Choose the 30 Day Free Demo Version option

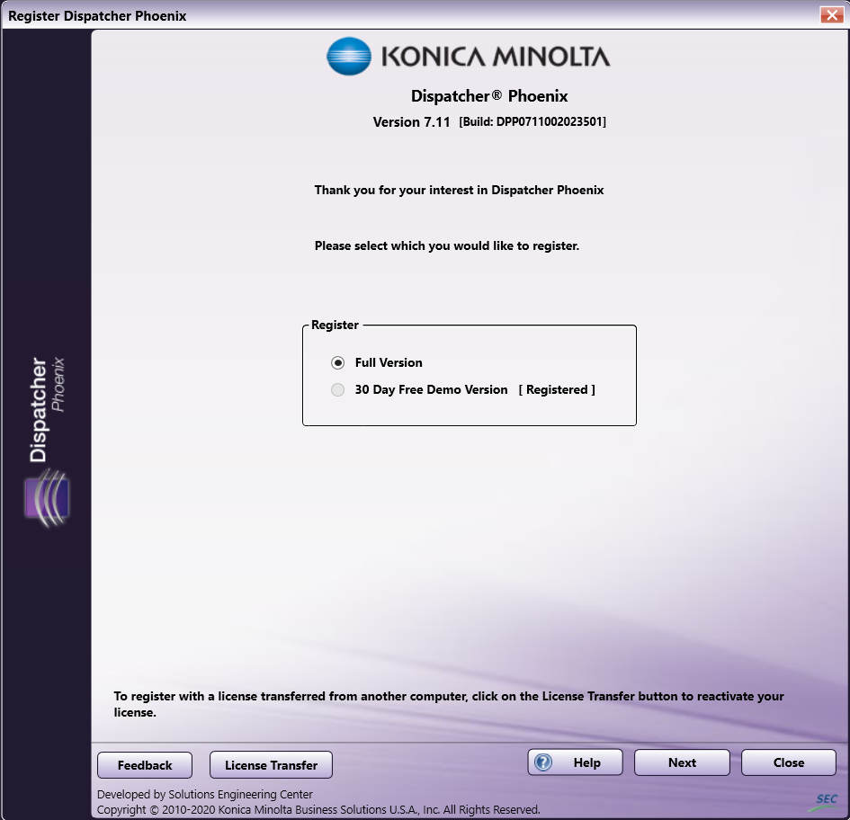click(337, 389)
